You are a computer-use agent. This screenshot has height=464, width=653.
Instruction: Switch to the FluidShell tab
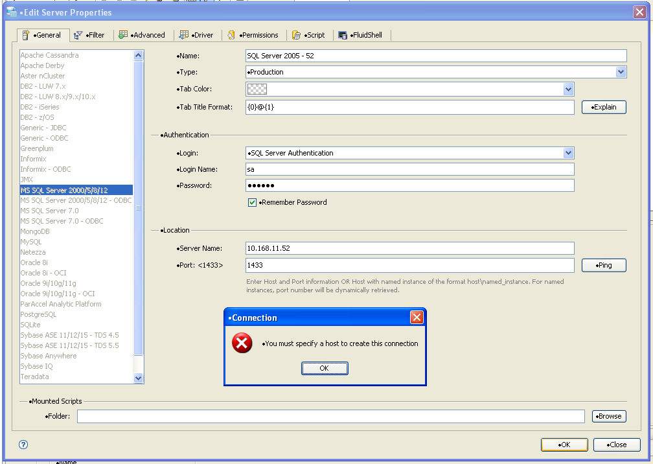pos(361,36)
